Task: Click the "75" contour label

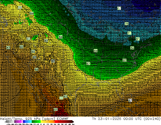Action: (127, 24)
